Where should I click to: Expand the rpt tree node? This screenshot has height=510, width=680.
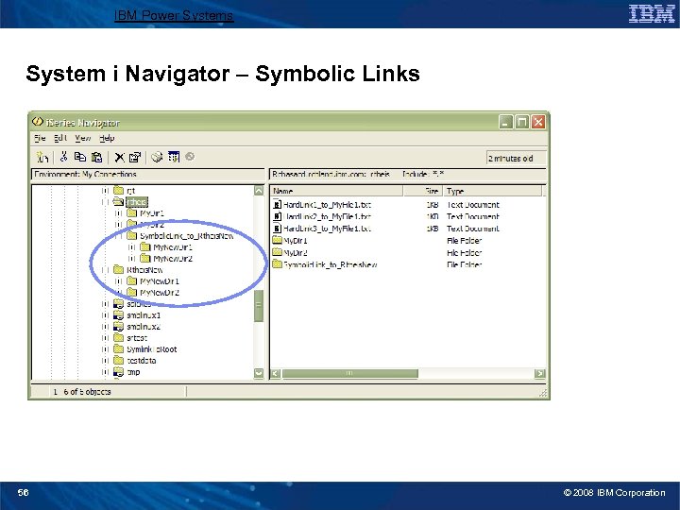coord(105,191)
